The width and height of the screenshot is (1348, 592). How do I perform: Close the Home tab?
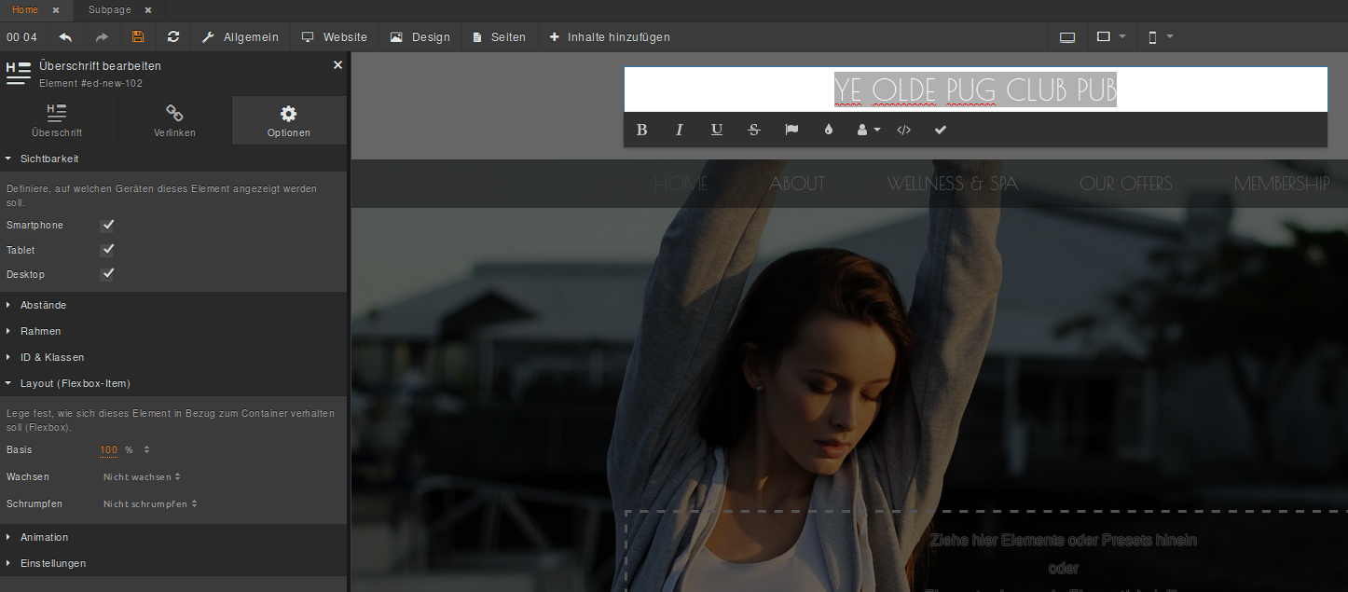(x=55, y=10)
